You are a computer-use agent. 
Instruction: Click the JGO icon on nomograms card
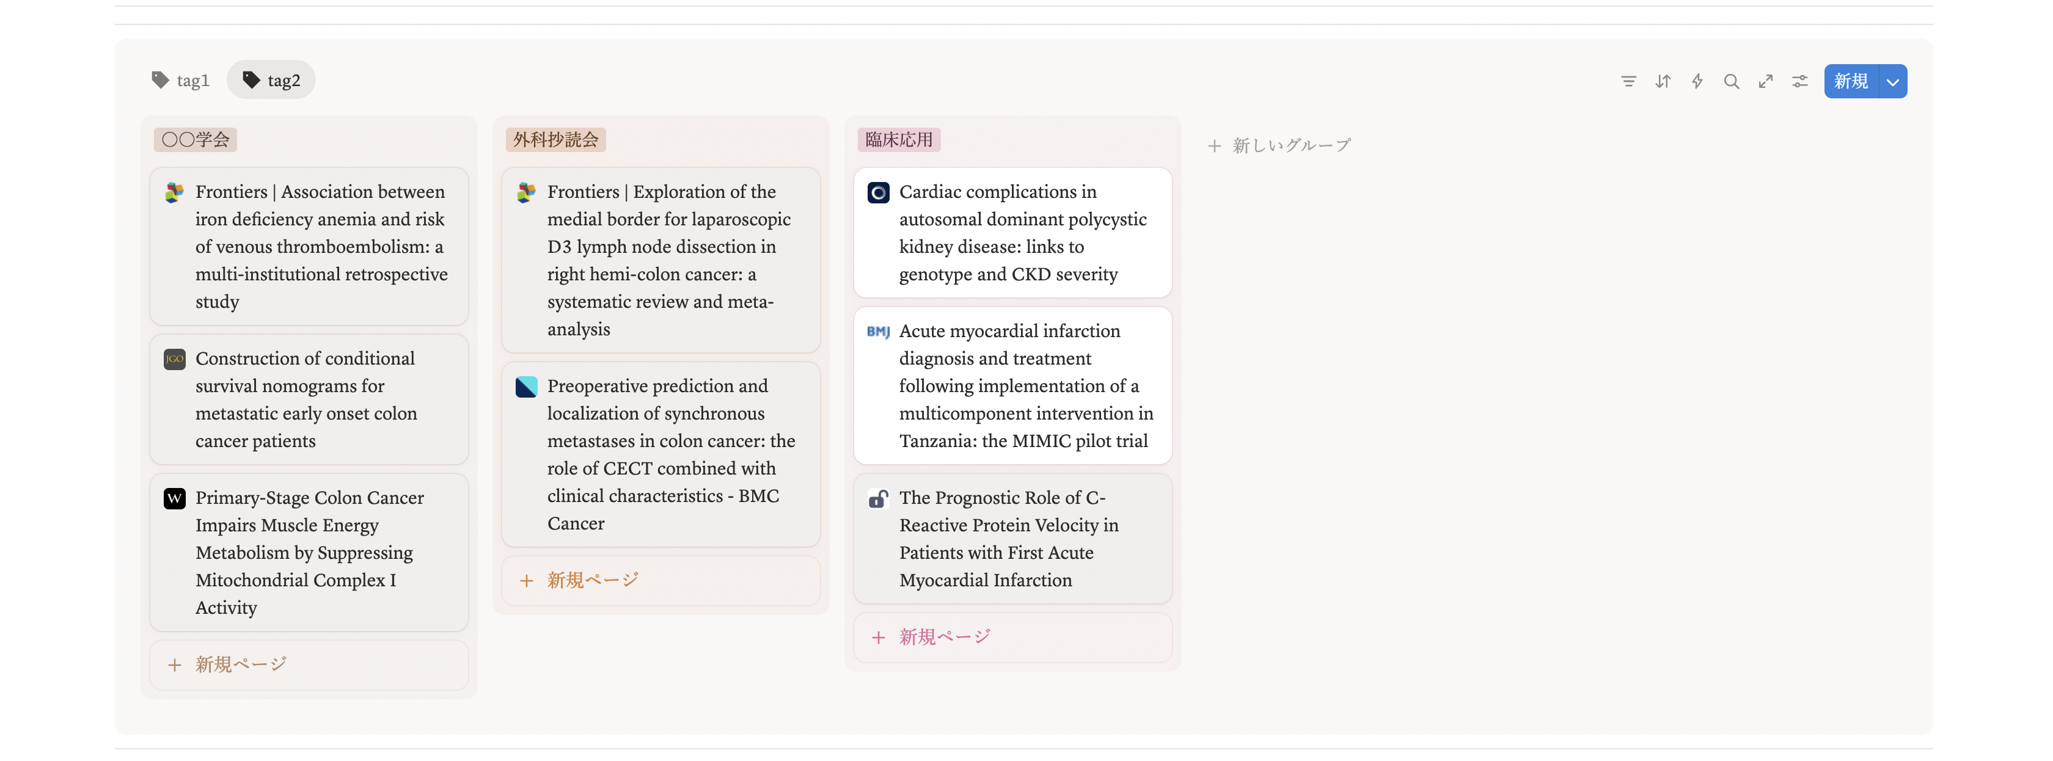point(175,359)
